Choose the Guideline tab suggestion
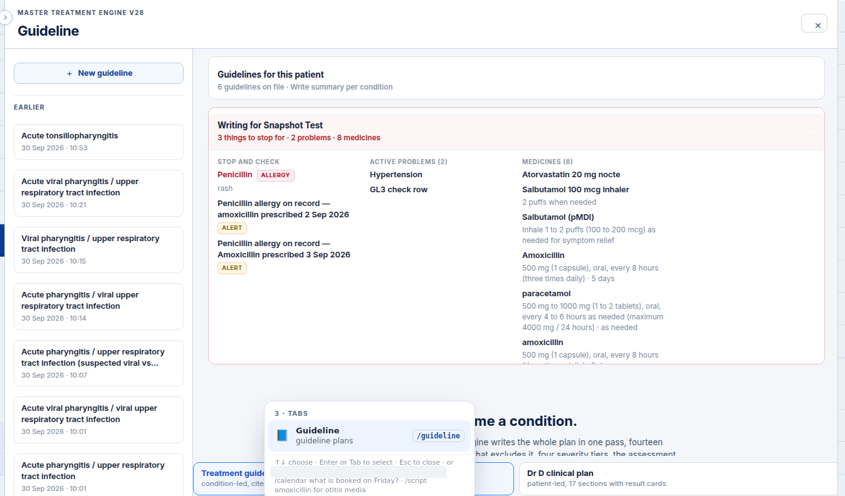 coord(369,435)
